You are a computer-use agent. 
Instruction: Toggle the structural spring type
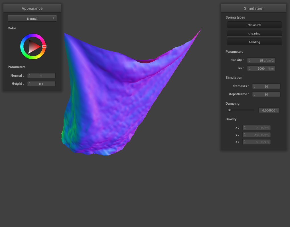pyautogui.click(x=254, y=25)
